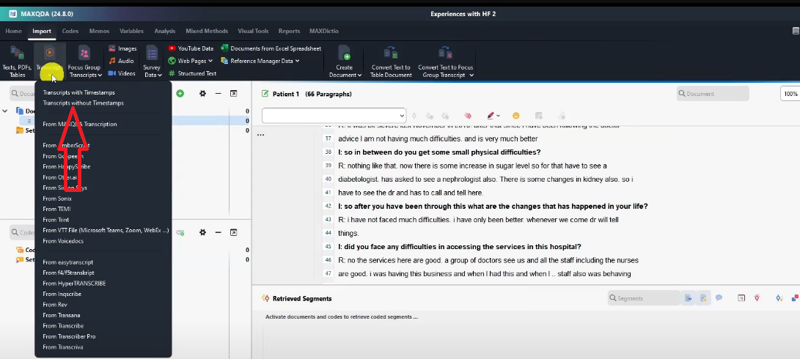Switch to the Memos tab
This screenshot has width=800, height=359.
[99, 31]
